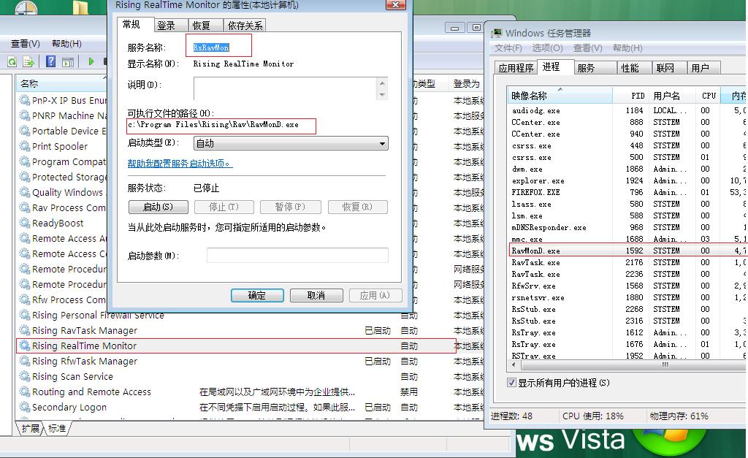748x458 pixels.
Task: Click the desktop folder icon
Action: [x=80, y=7]
